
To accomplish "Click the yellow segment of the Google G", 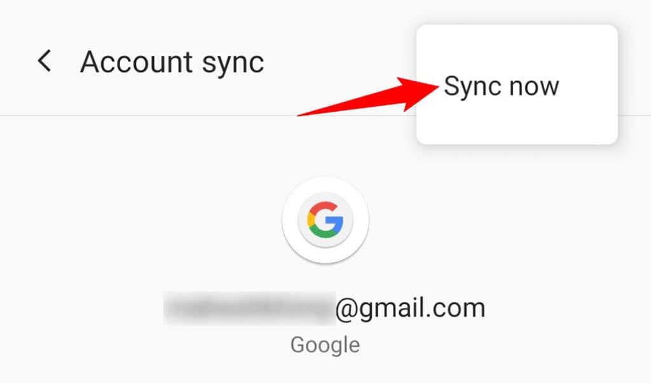I will 310,220.
